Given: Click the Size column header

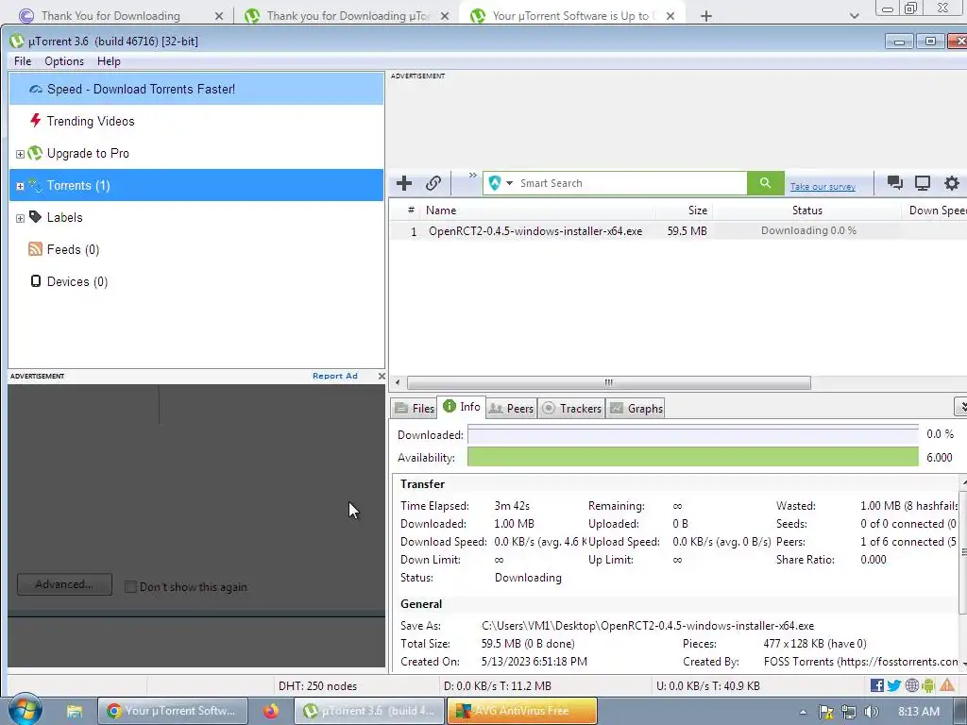Looking at the screenshot, I should (684, 211).
